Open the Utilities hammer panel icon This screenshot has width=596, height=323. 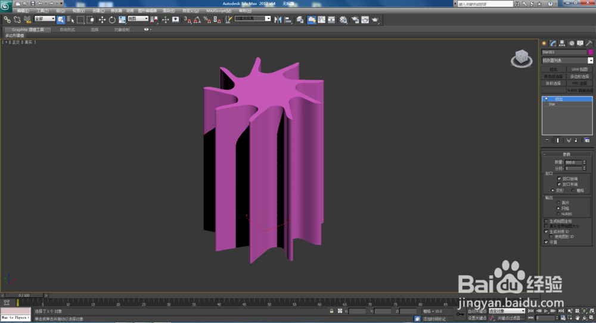coord(589,43)
